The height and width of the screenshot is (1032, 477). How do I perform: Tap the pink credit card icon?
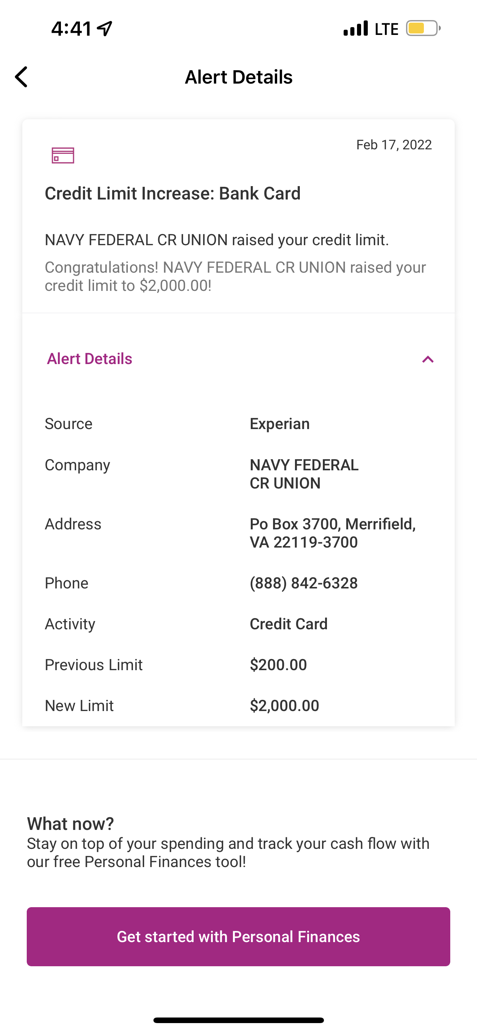pyautogui.click(x=63, y=155)
